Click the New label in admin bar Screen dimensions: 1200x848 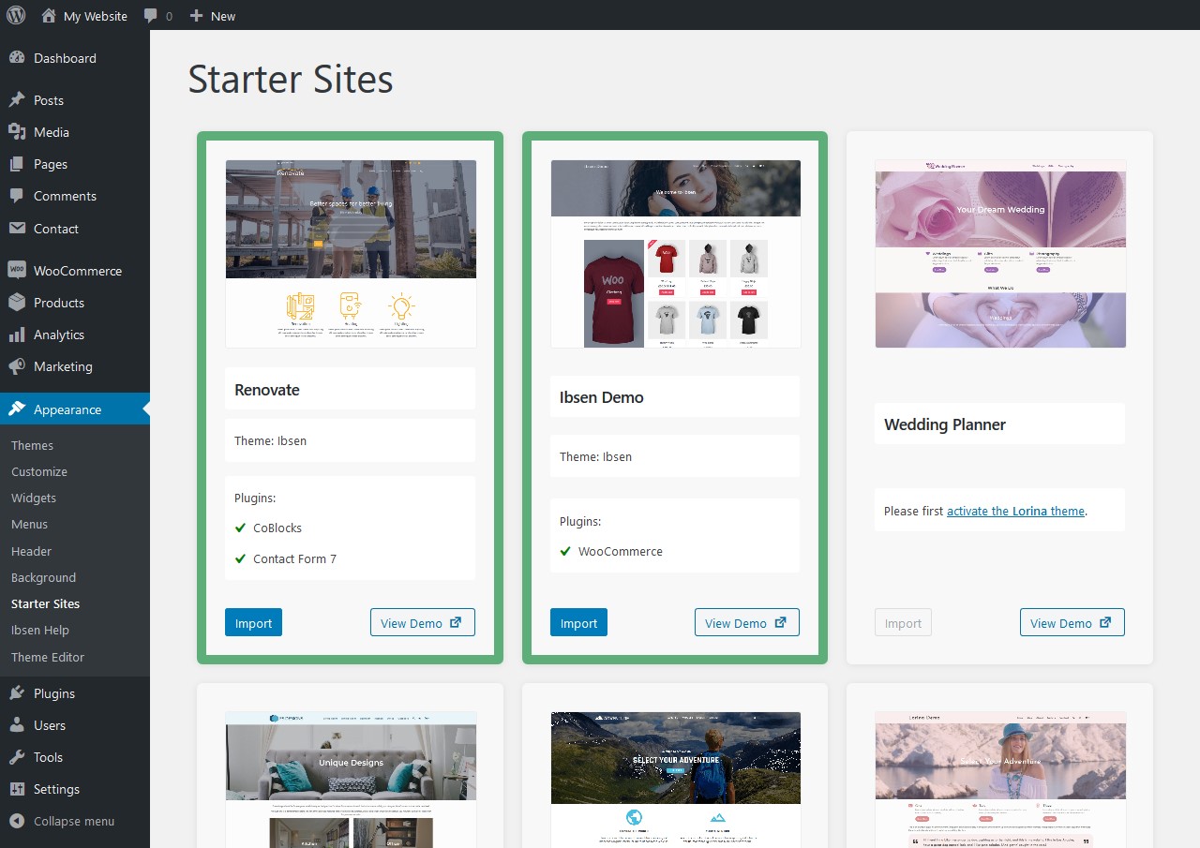pos(223,16)
